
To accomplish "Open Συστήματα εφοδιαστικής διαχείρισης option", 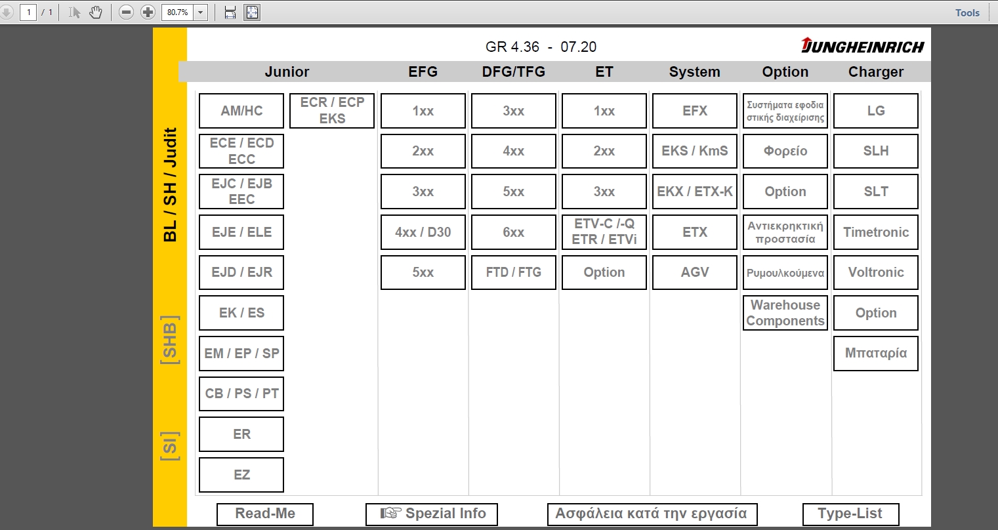I will coord(785,111).
